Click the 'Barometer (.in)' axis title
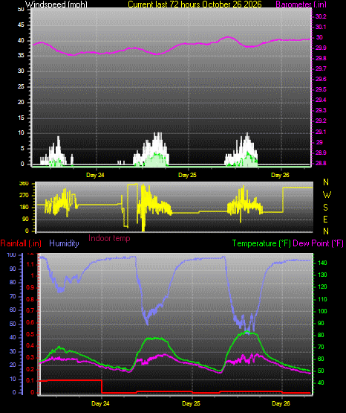This screenshot has height=413, width=346. [x=301, y=4]
